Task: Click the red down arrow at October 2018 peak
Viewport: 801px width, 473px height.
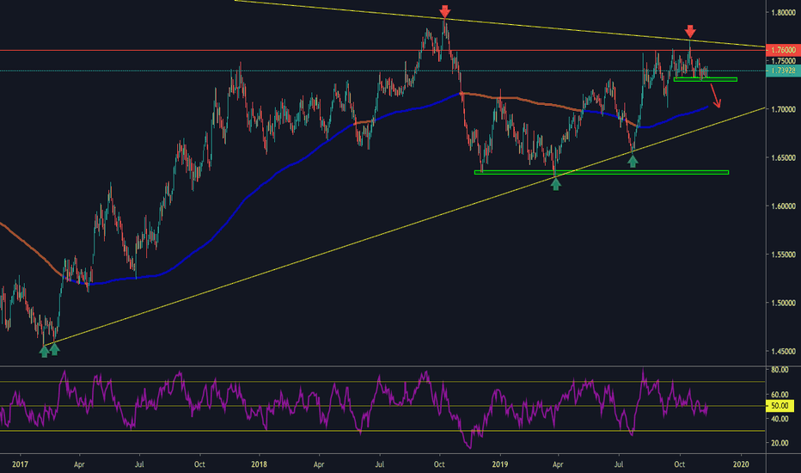Action: (x=445, y=11)
